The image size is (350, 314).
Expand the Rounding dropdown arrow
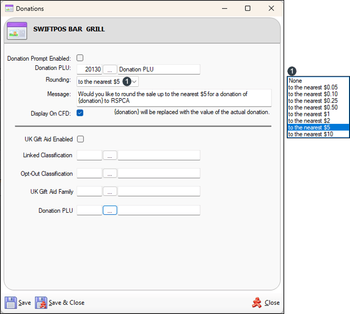135,82
